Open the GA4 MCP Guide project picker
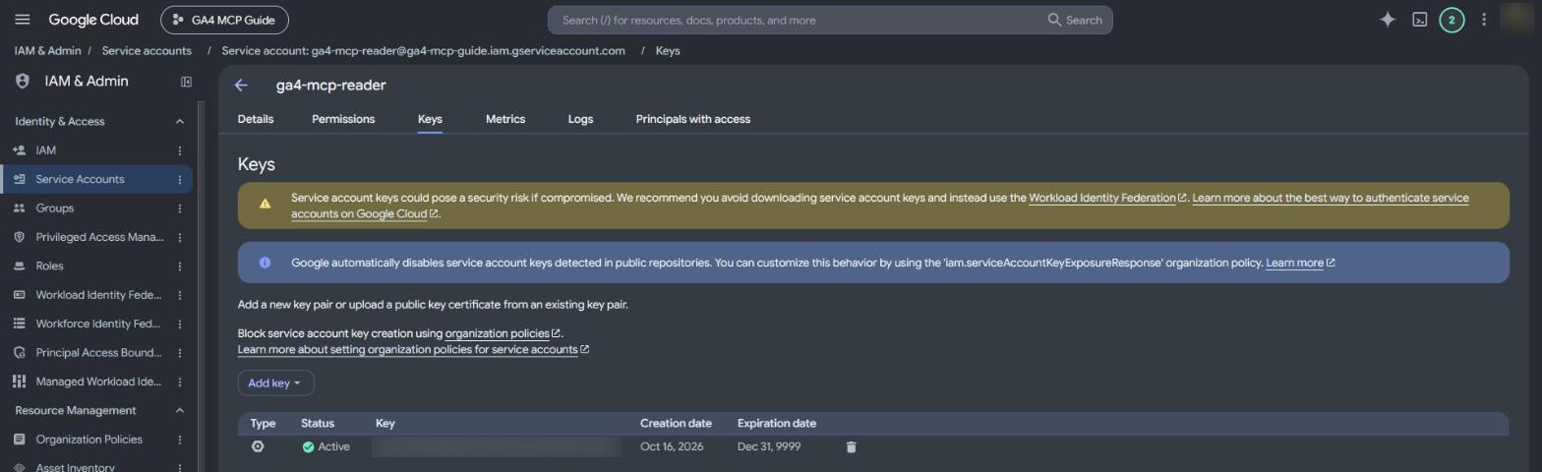1542x472 pixels. [224, 20]
